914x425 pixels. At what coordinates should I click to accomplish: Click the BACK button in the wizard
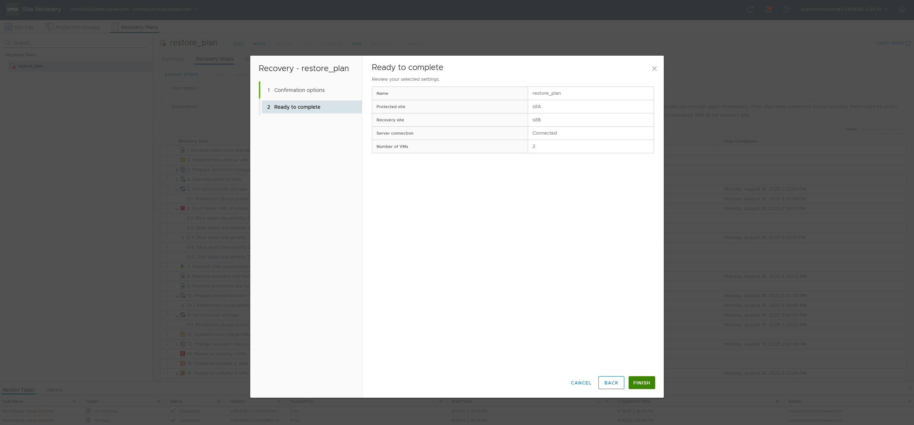pyautogui.click(x=611, y=383)
